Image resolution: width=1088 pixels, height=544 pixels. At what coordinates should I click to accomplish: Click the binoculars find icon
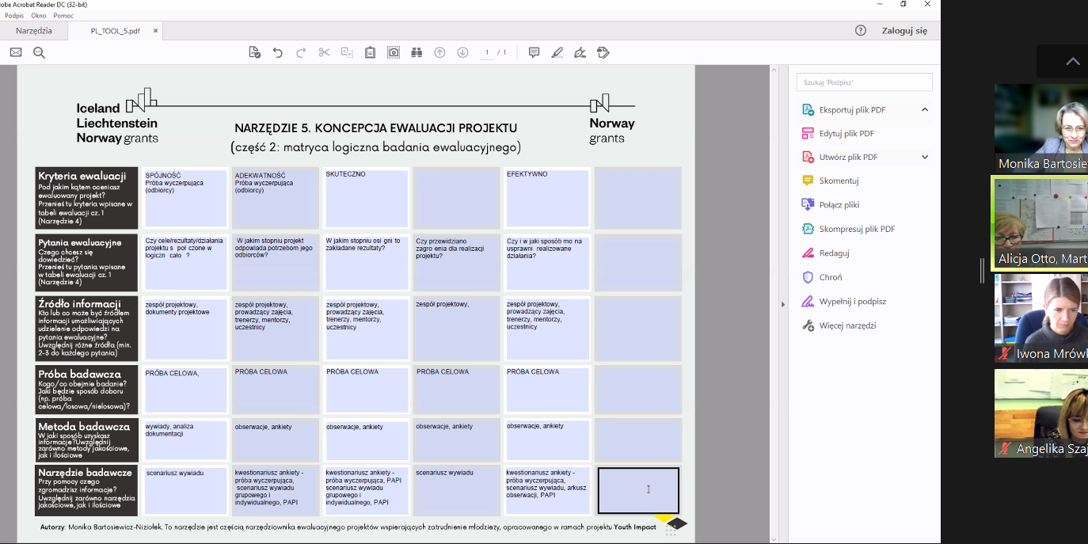(417, 53)
